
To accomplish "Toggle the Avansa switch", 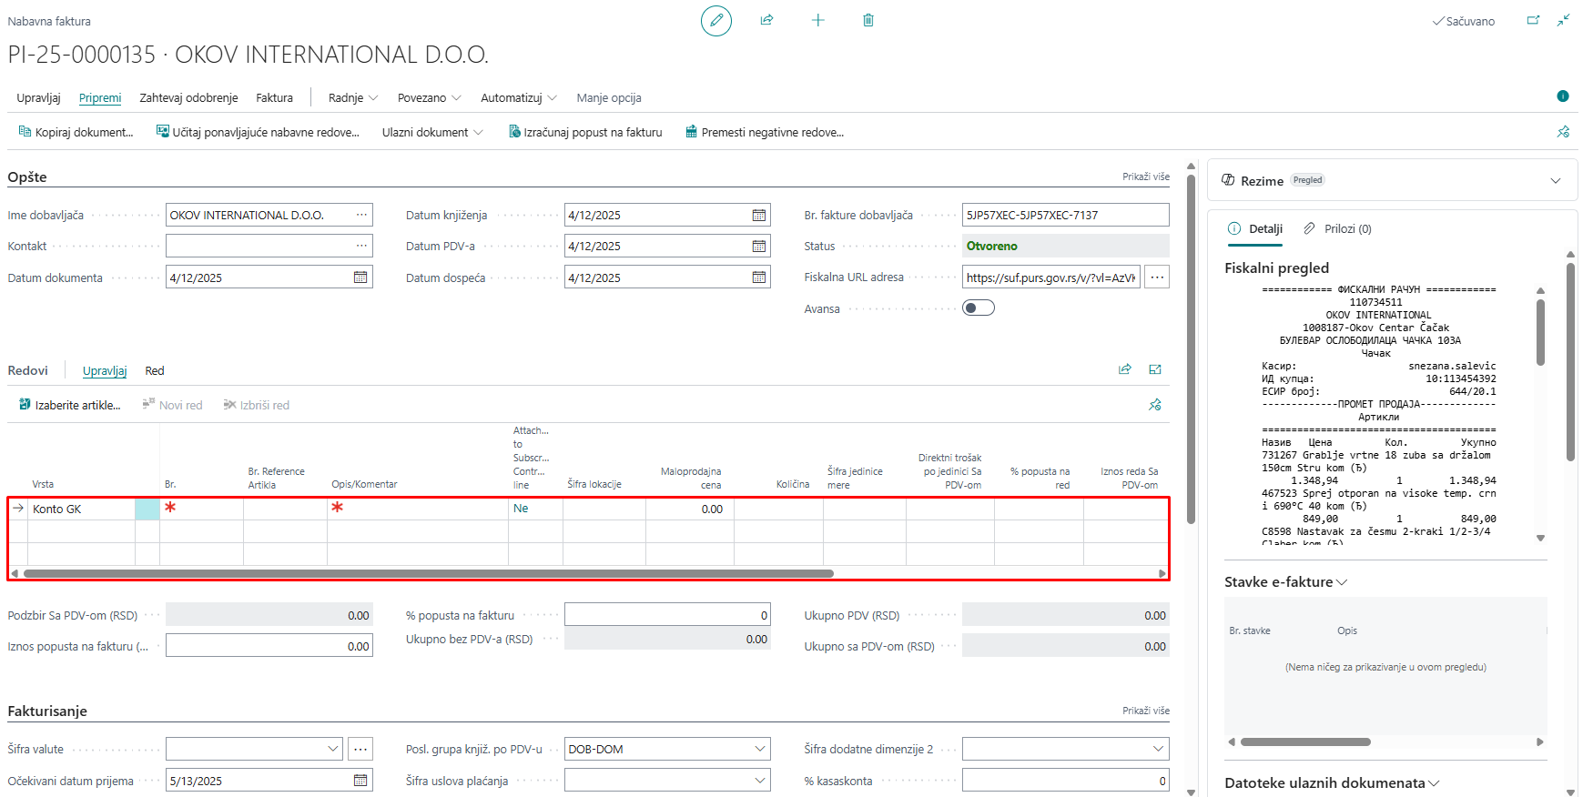I will pyautogui.click(x=978, y=308).
